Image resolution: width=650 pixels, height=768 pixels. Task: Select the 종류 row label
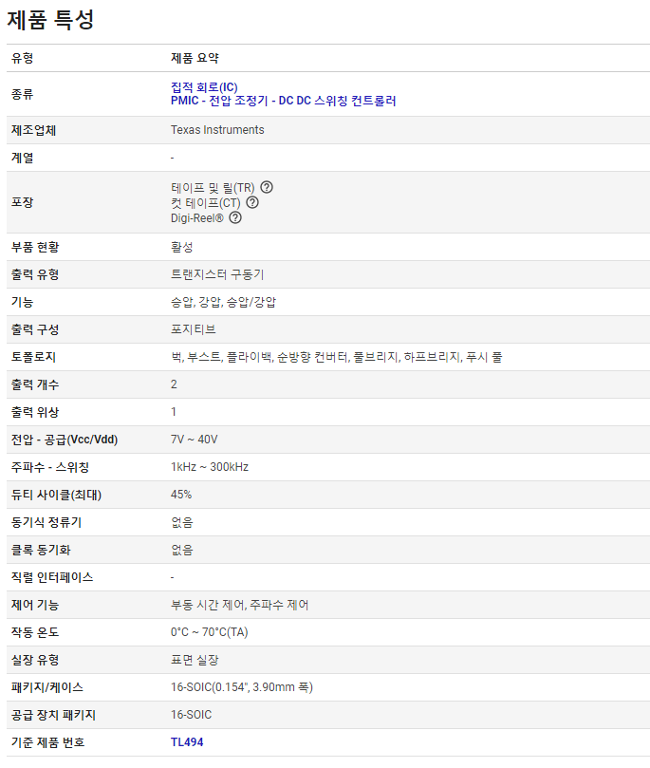tap(23, 94)
